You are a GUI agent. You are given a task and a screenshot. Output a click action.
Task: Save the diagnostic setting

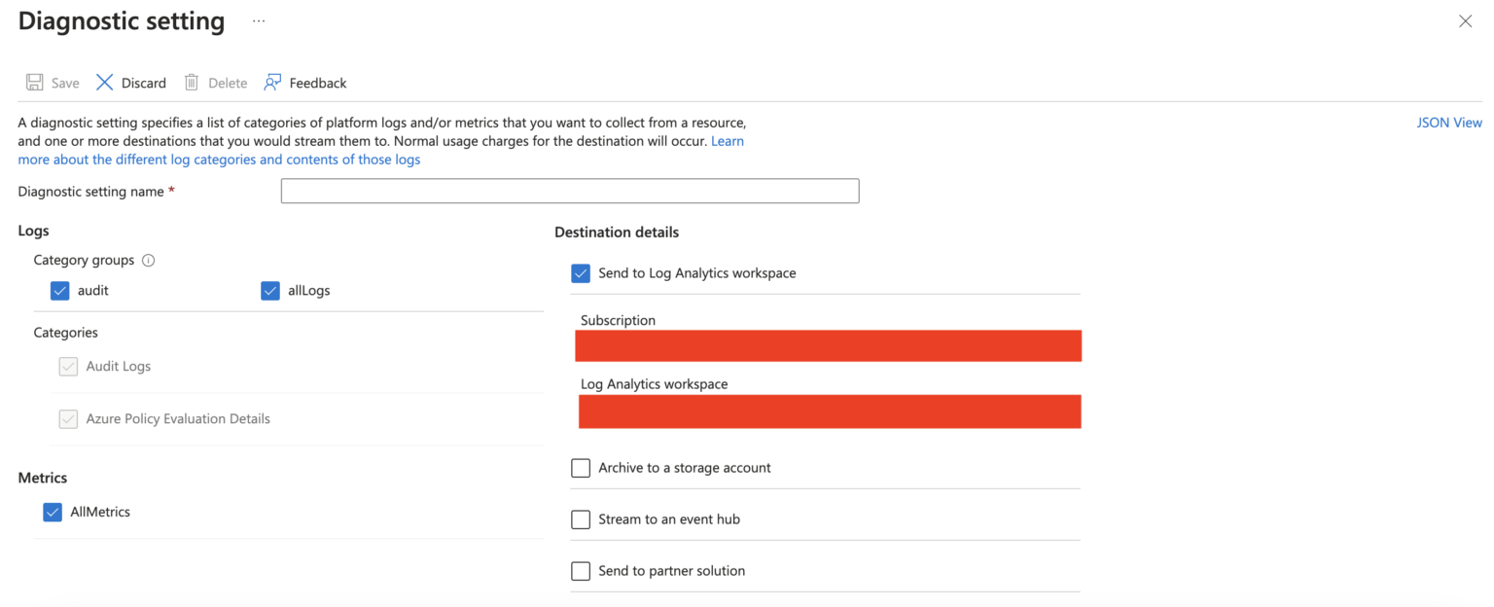coord(52,83)
